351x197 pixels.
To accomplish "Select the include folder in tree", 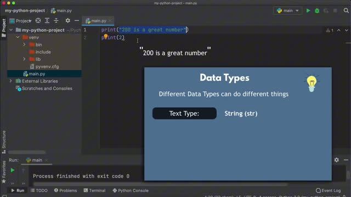I will coord(43,52).
